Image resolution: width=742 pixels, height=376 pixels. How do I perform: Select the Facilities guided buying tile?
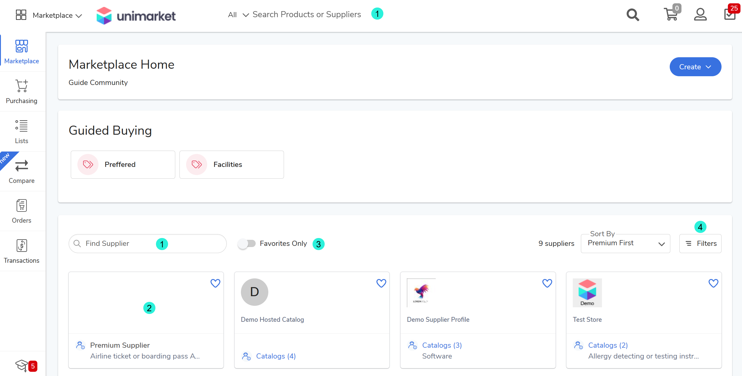pos(231,164)
